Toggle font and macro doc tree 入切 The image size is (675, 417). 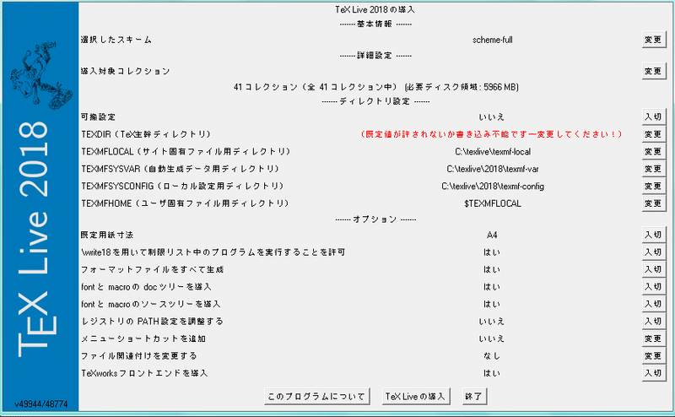click(653, 286)
